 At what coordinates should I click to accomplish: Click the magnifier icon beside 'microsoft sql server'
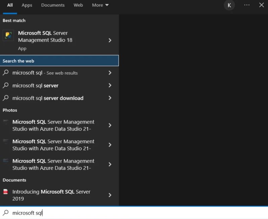pos(6,85)
